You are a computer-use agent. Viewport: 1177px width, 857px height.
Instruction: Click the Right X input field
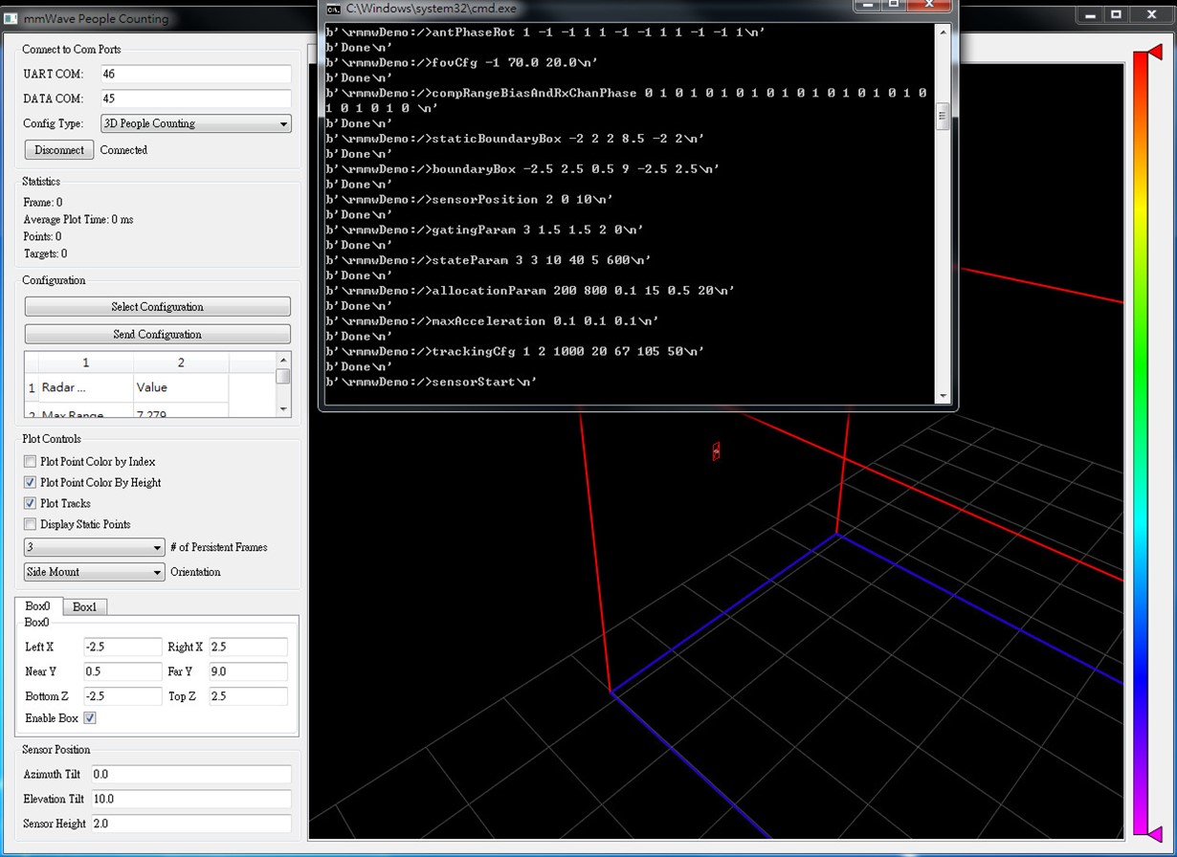point(248,648)
